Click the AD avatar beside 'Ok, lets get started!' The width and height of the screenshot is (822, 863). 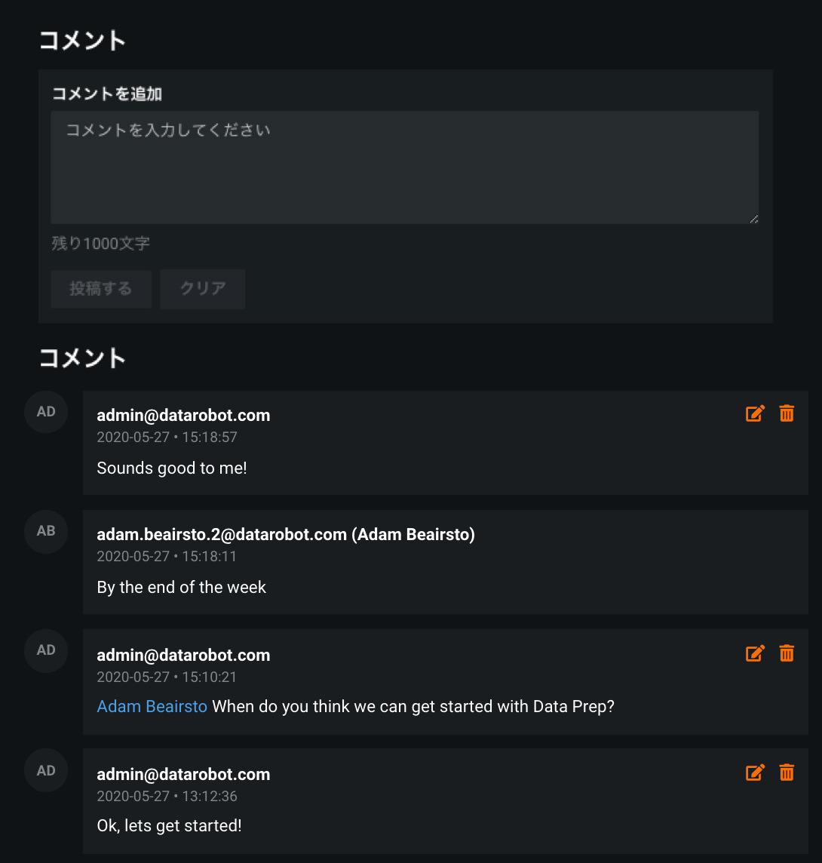(46, 770)
